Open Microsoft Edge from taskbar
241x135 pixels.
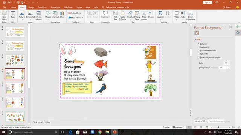[70, 132]
